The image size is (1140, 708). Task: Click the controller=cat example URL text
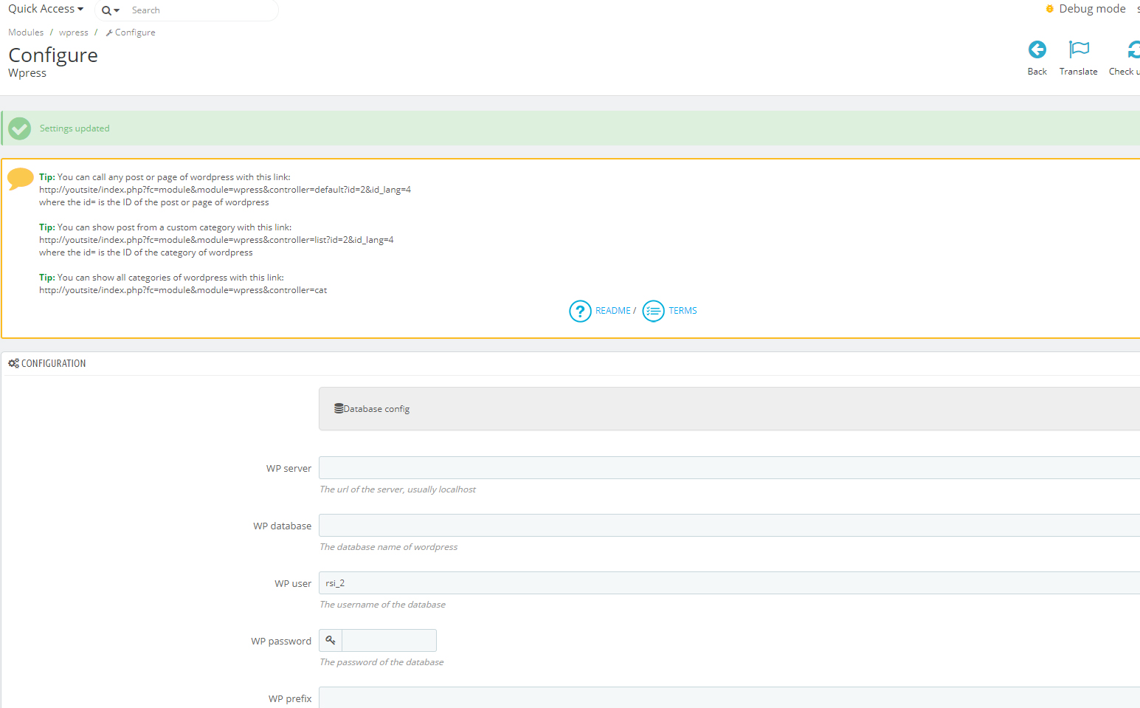[183, 290]
